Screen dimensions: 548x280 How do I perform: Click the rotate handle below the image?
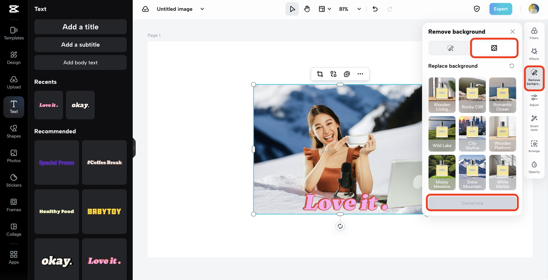pyautogui.click(x=340, y=227)
